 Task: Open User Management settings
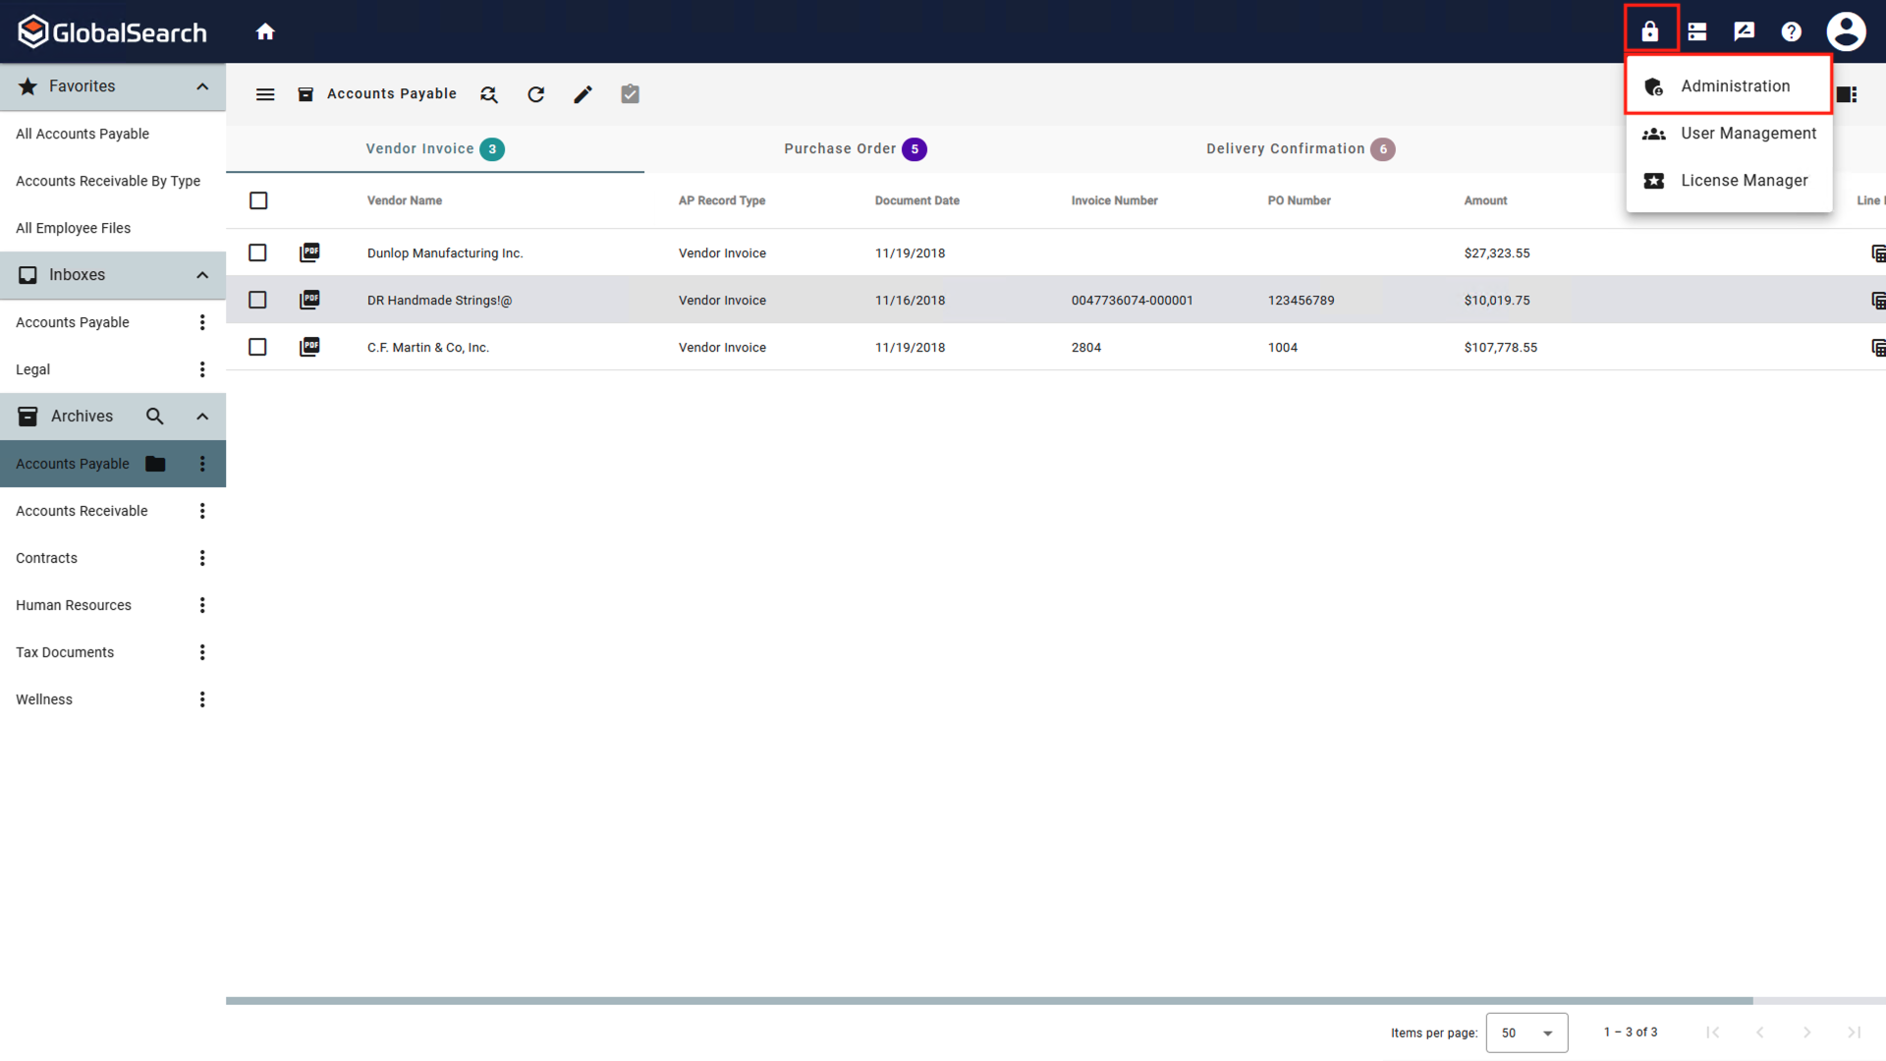1747,133
